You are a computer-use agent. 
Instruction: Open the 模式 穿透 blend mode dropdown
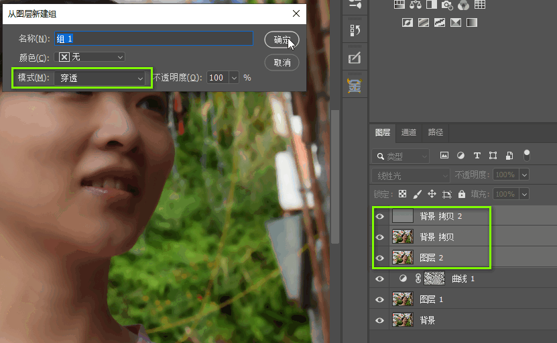click(99, 78)
